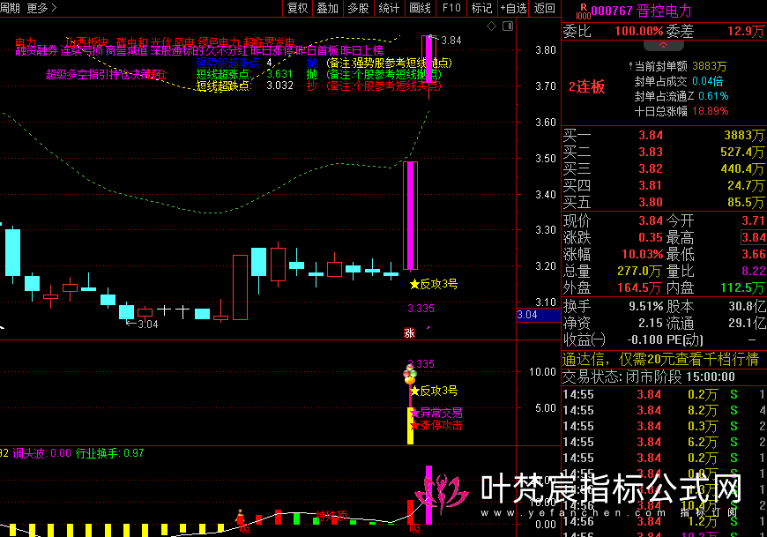The height and width of the screenshot is (537, 767).
Task: Click the 标记 mark button
Action: pyautogui.click(x=481, y=8)
